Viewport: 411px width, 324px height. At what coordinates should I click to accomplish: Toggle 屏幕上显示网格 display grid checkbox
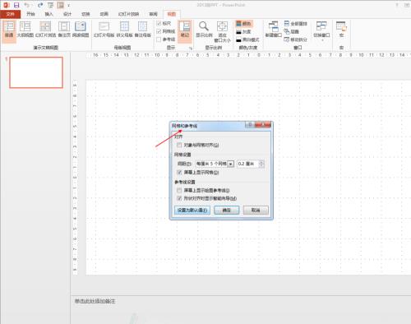tap(179, 173)
